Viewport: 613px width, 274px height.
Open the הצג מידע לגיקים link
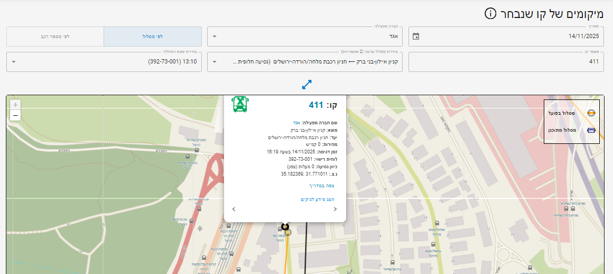tap(318, 199)
